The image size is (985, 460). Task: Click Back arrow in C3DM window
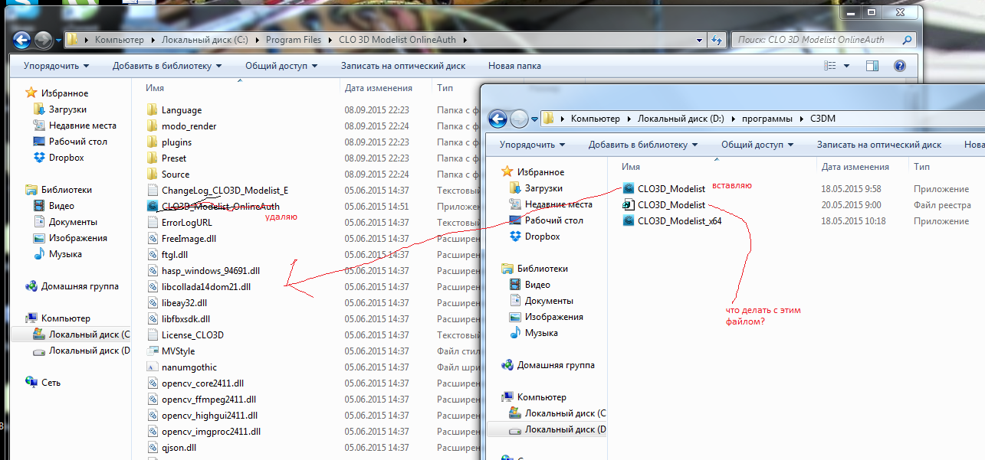[x=497, y=119]
